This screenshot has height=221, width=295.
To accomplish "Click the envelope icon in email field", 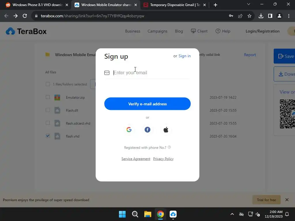I will 107,73.
